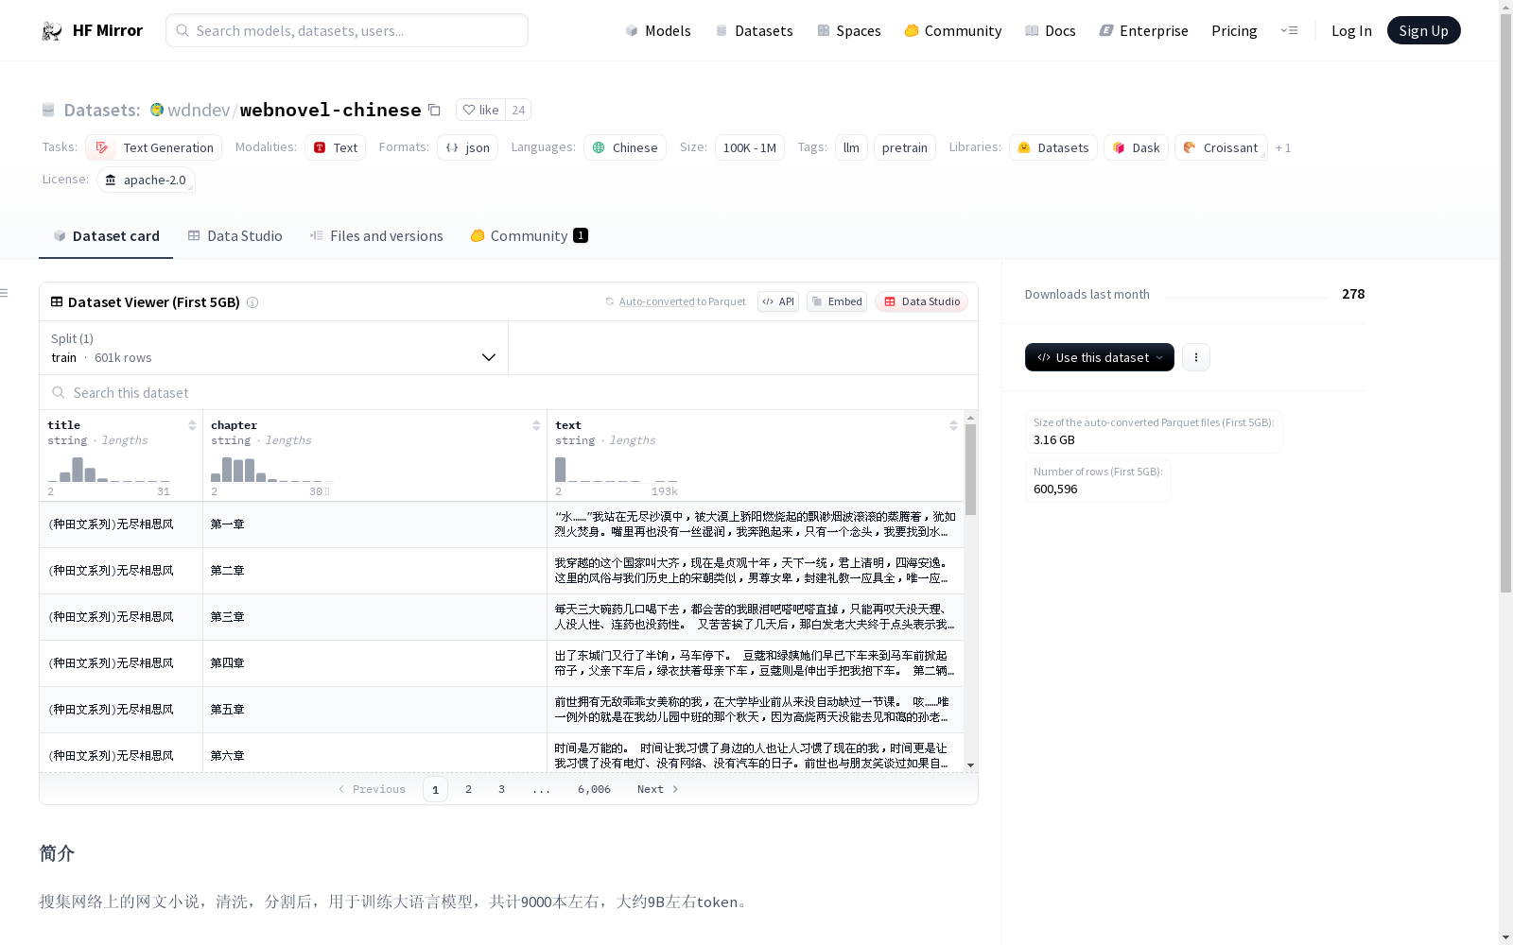Open the Datasets navigation item

click(754, 30)
